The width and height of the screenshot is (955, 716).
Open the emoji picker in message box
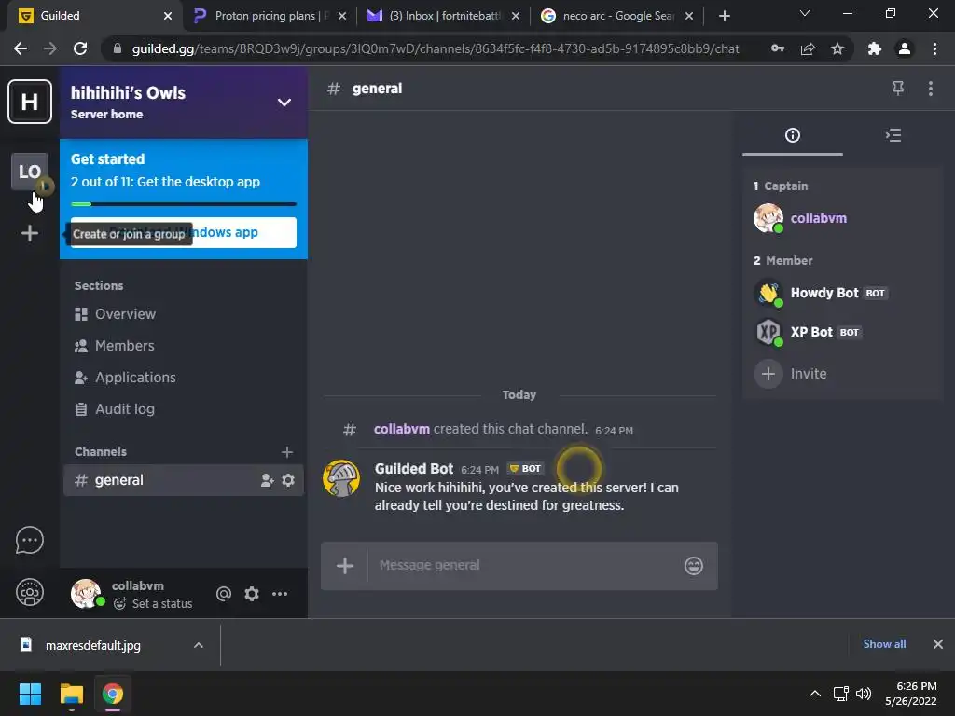(694, 566)
